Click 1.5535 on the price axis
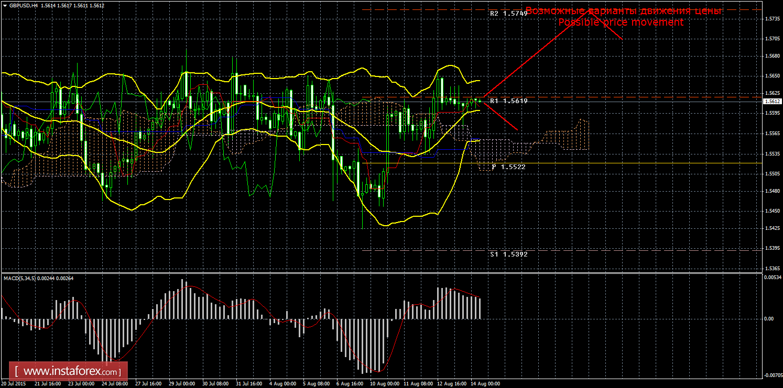 coord(771,154)
